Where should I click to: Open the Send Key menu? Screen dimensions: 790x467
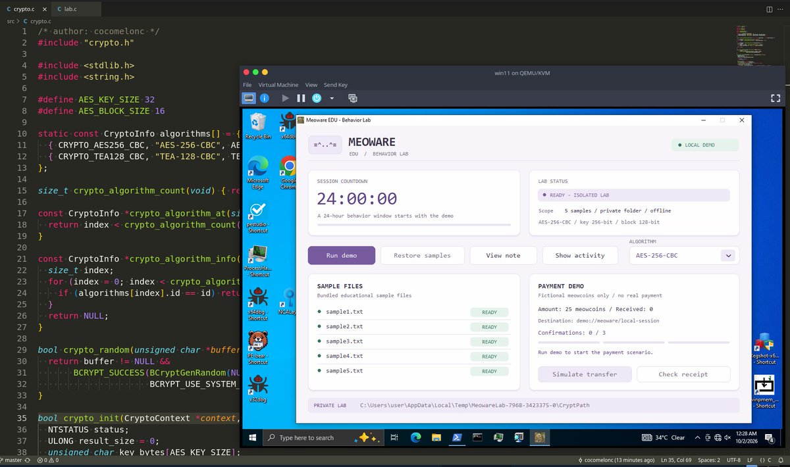pyautogui.click(x=336, y=85)
